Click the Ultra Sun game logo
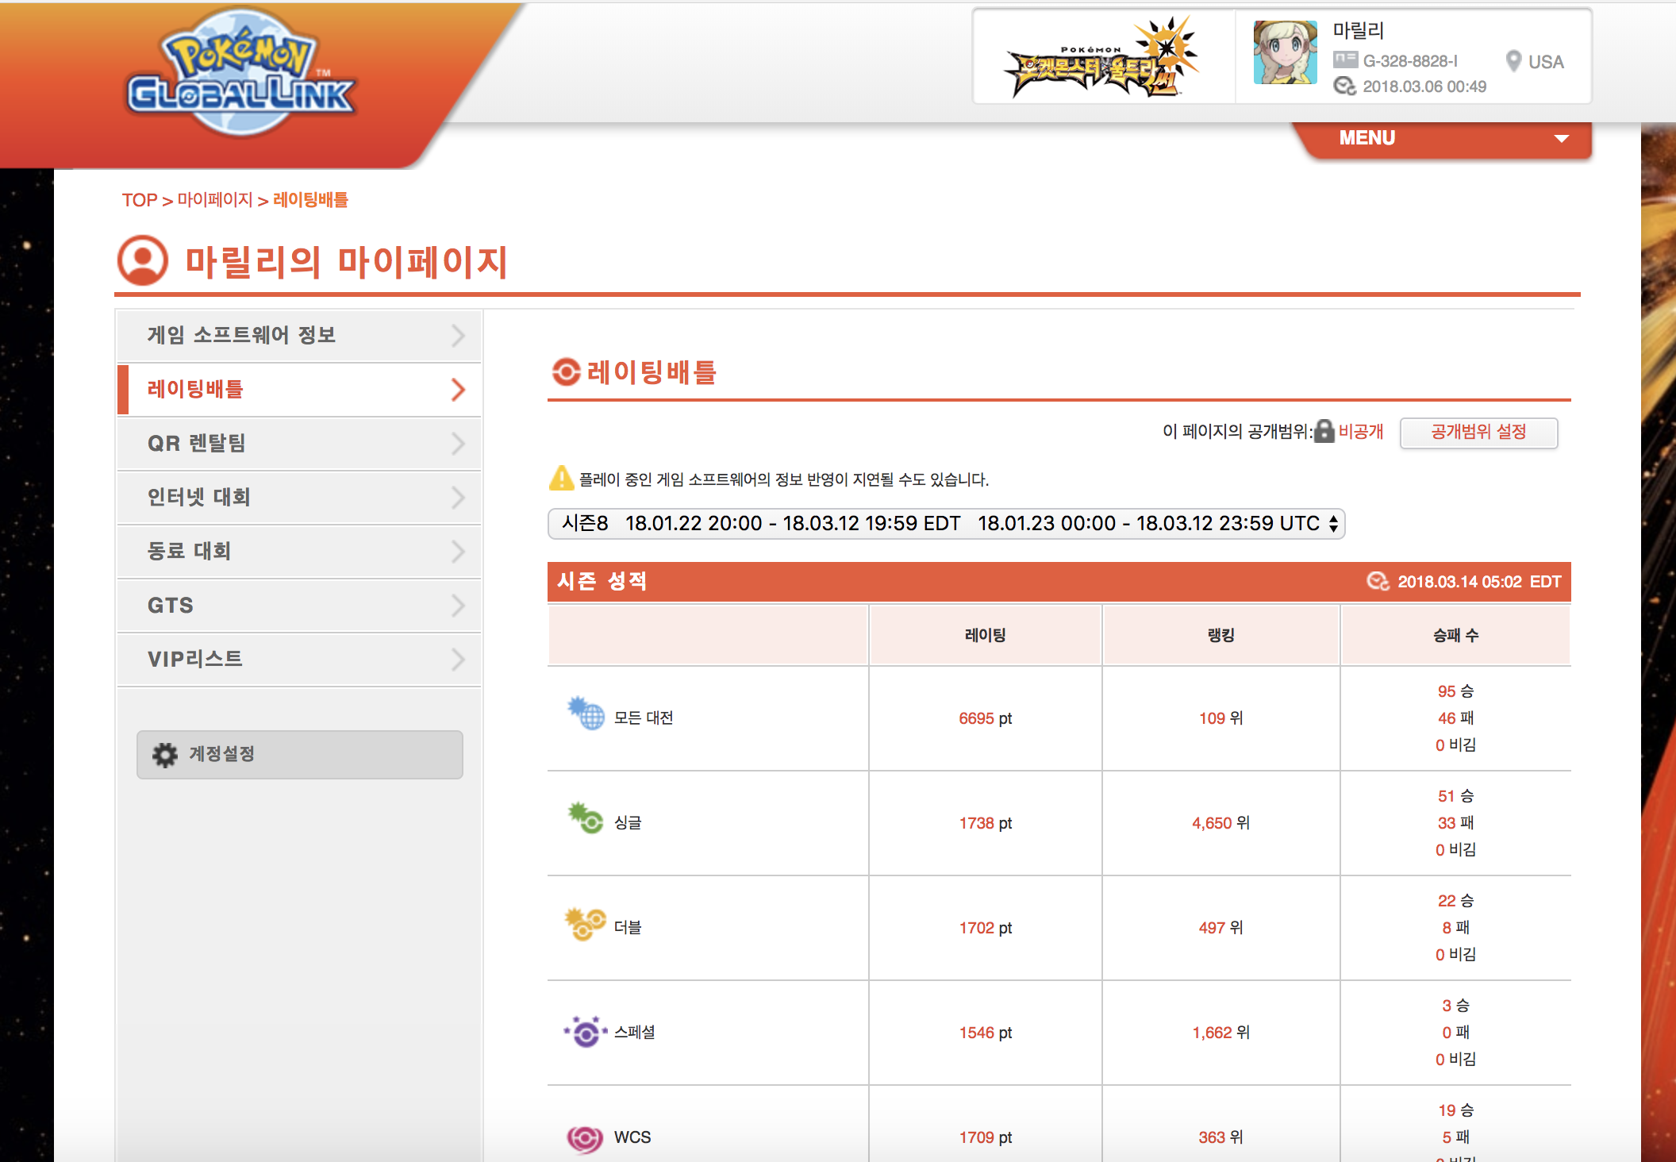 click(x=1101, y=57)
